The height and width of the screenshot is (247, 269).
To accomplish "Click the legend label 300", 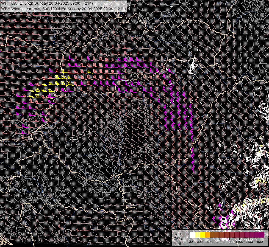I will tap(200, 242).
